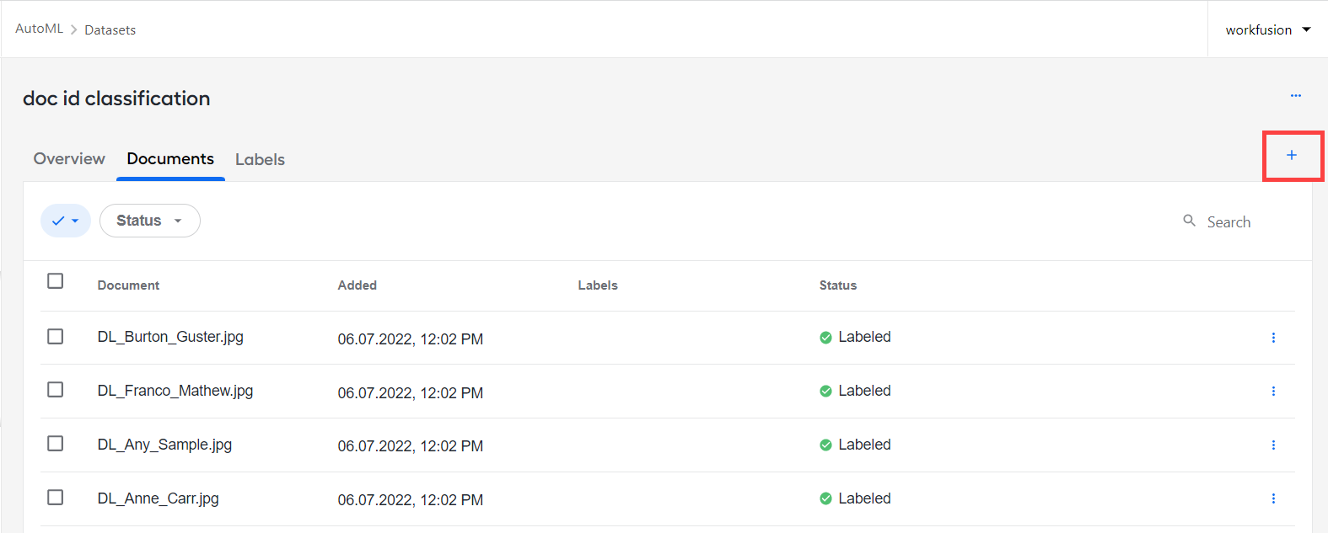This screenshot has height=533, width=1328.
Task: Expand the Status filter dropdown
Action: (x=150, y=221)
